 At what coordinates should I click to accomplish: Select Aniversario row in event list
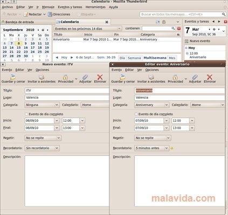pos(117,39)
